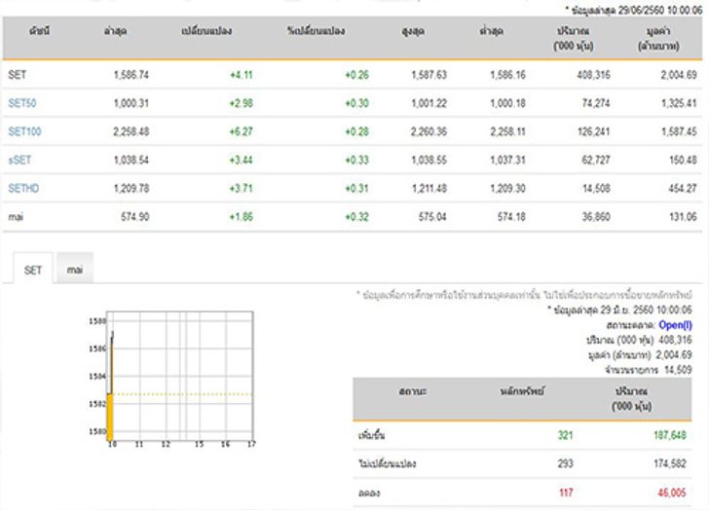Select sSET change value +3.44

(241, 160)
